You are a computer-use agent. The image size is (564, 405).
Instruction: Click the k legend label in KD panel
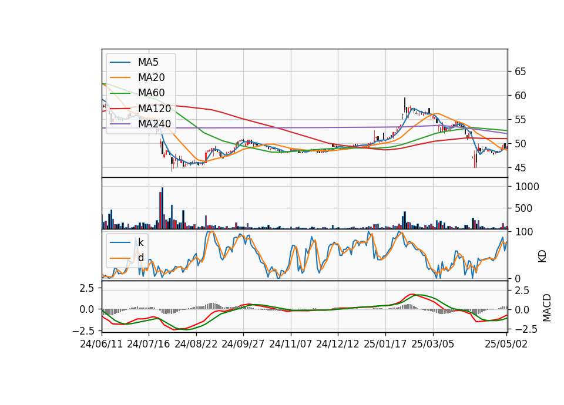pos(140,242)
